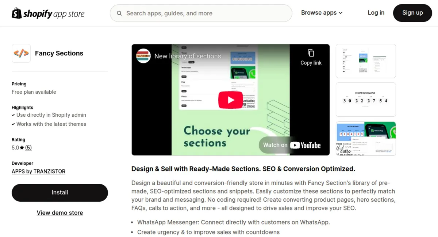Screen dimensions: 438x237
Task: Open the View demo store link
Action: (x=60, y=213)
